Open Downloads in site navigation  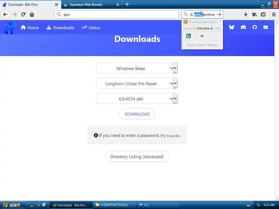pyautogui.click(x=60, y=27)
